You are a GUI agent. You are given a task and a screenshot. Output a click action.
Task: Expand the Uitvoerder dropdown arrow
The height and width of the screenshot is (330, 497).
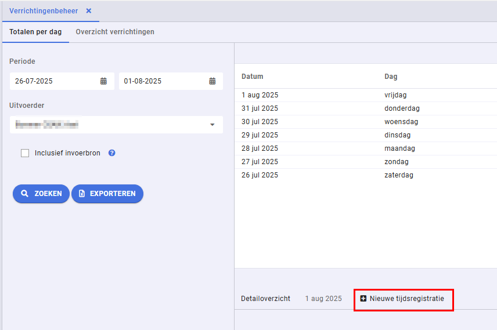(x=213, y=125)
